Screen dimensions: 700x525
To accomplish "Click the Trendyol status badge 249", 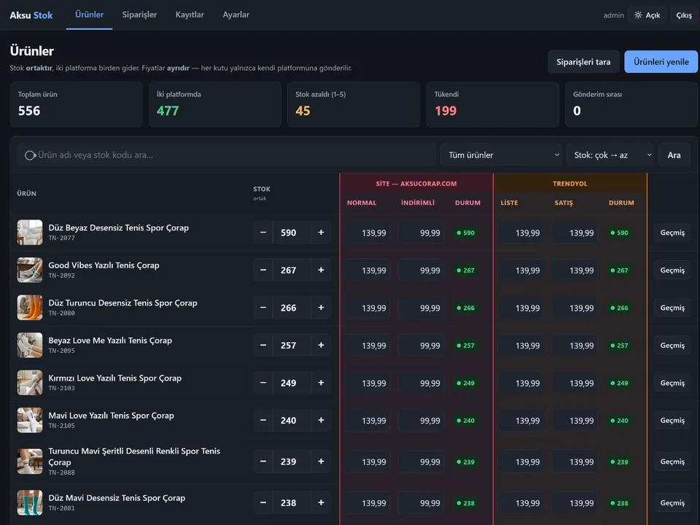I will pos(619,383).
